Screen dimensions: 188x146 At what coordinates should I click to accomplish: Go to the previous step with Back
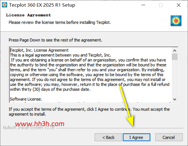(x=108, y=137)
